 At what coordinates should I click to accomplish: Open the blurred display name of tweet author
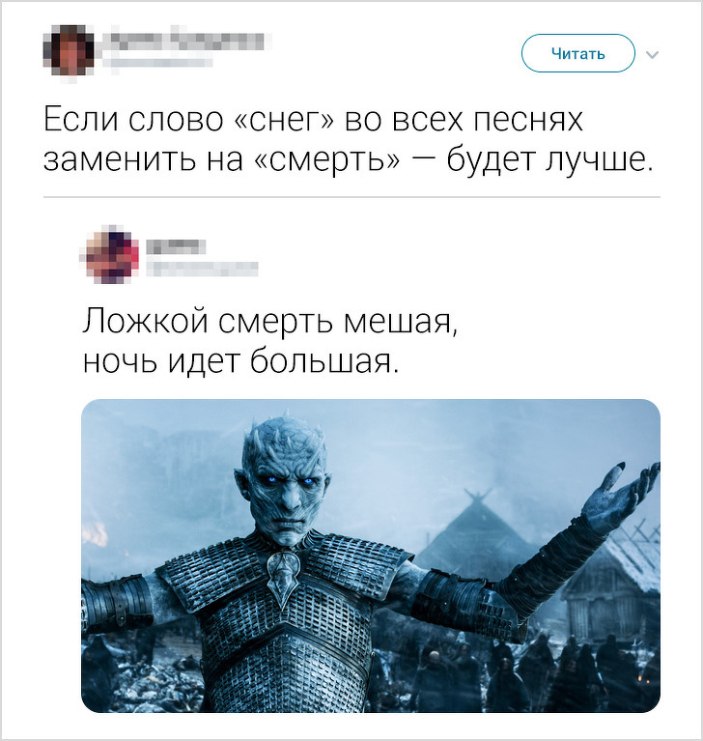coord(186,42)
